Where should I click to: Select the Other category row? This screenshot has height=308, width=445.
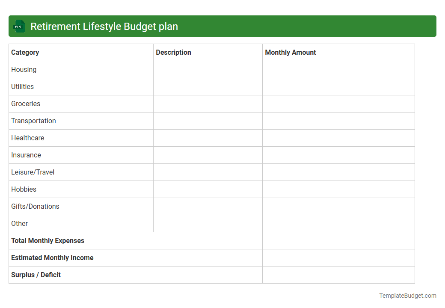[19, 223]
